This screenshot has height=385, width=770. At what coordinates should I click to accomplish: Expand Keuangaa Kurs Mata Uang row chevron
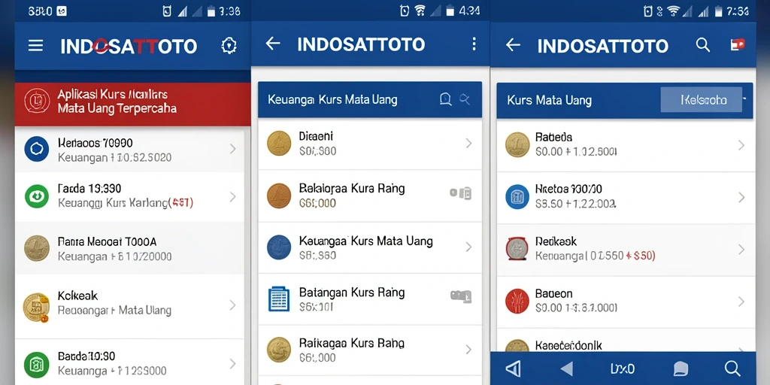468,247
